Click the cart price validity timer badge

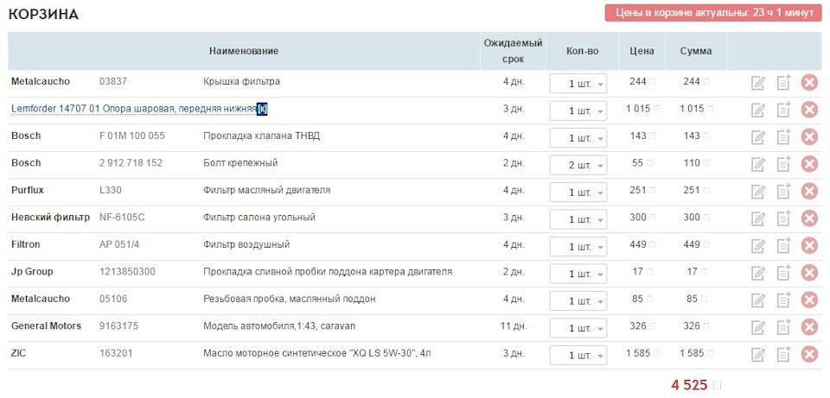(712, 13)
